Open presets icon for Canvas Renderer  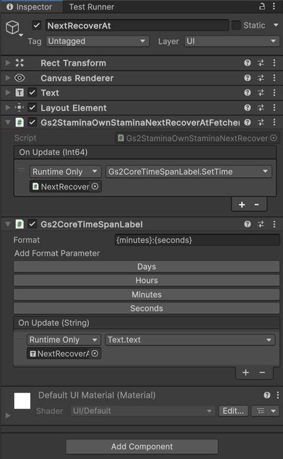tap(261, 78)
